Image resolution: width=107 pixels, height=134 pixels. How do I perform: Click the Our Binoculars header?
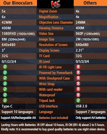[18, 3]
